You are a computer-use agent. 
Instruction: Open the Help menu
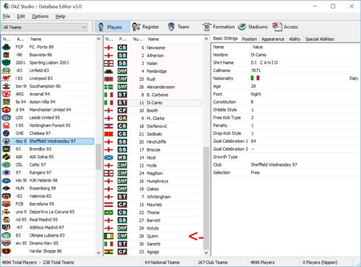61,17
